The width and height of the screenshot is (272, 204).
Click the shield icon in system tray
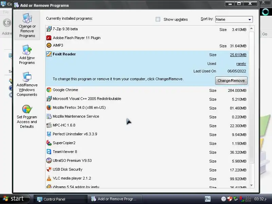[230, 199]
